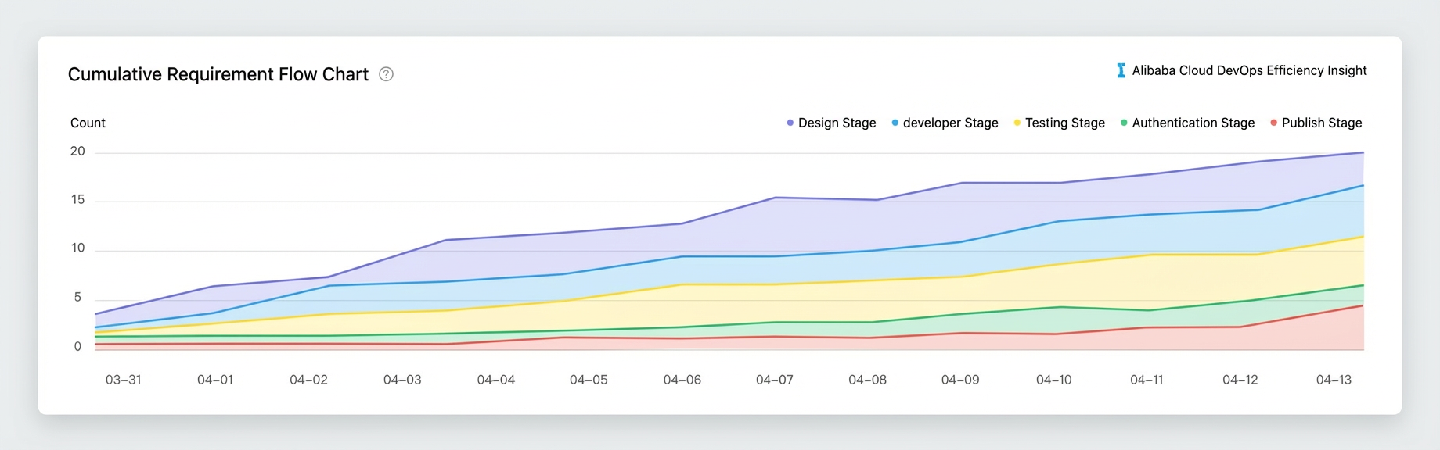This screenshot has width=1440, height=450.
Task: Toggle the Publish Stage legend entry
Action: tap(1316, 123)
